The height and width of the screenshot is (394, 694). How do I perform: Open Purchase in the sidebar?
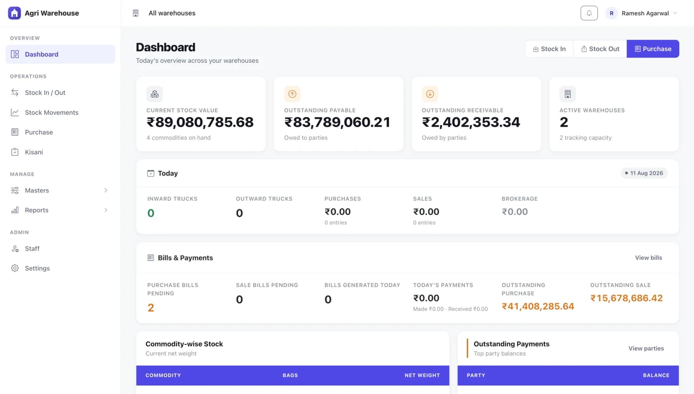[x=60, y=132]
